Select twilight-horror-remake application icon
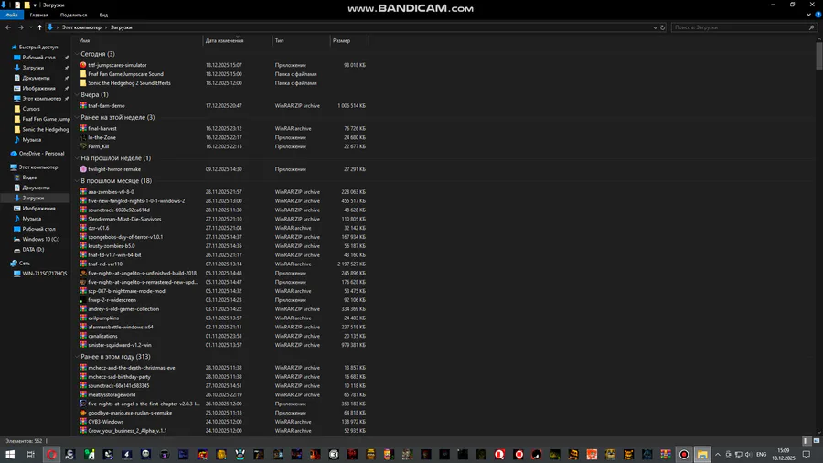Viewport: 823px width, 463px height. tap(83, 169)
